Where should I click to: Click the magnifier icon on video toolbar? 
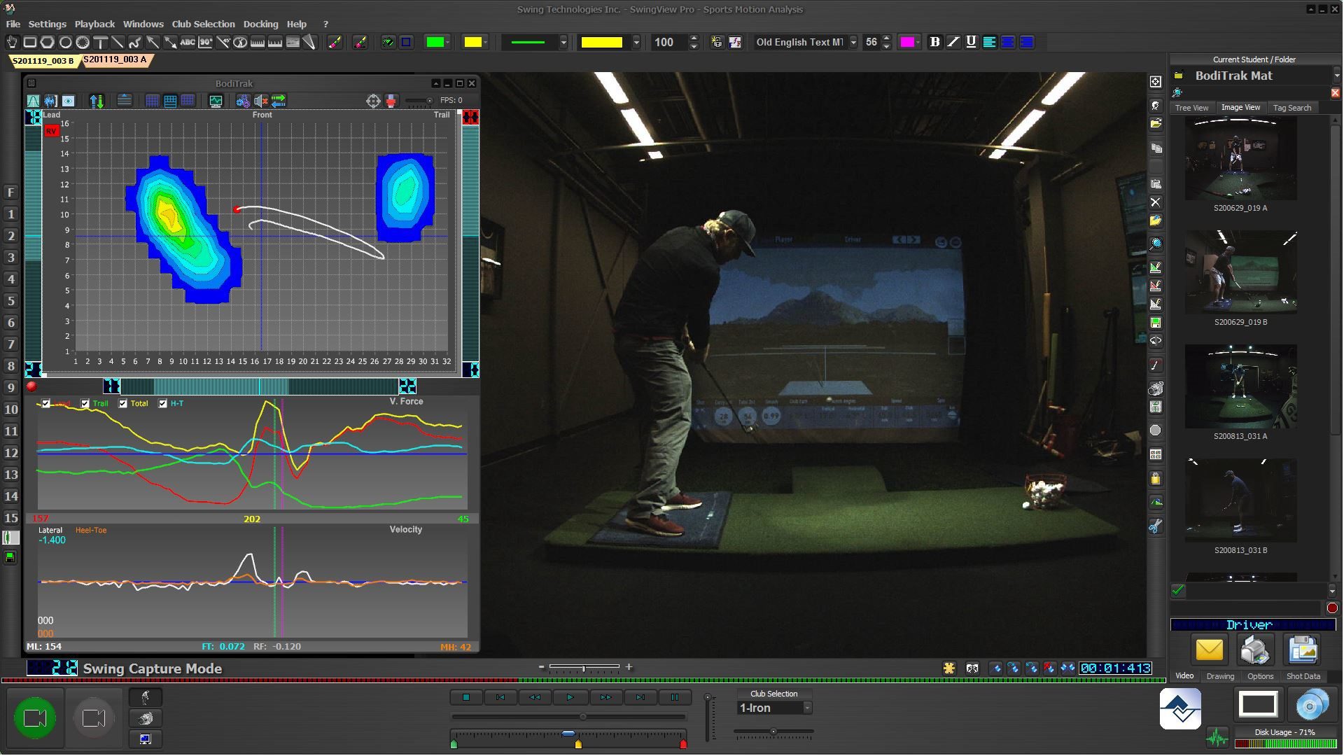[x=1155, y=244]
